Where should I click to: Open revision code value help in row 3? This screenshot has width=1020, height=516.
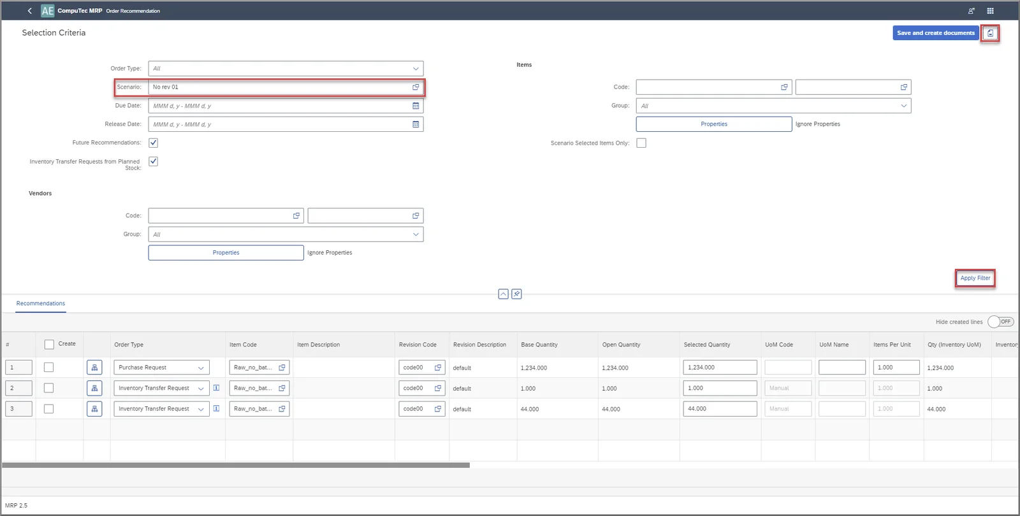[x=438, y=409]
